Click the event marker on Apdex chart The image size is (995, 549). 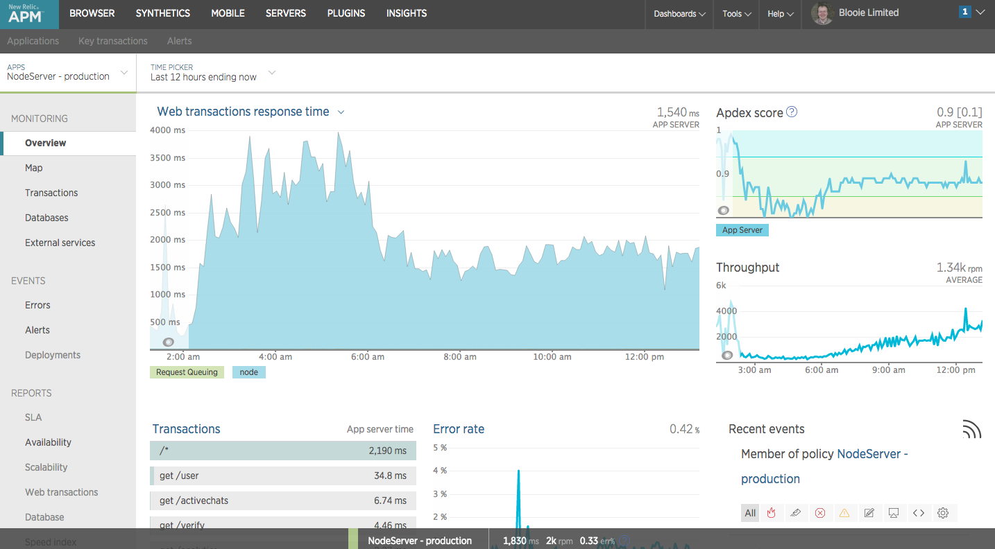(x=723, y=210)
